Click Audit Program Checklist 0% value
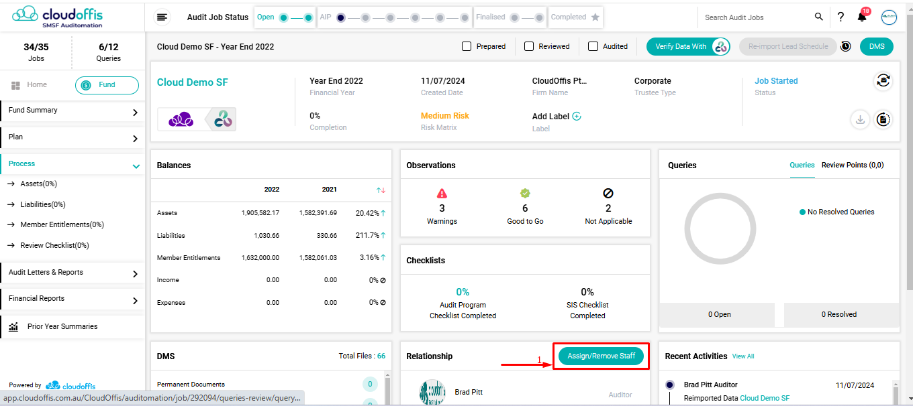The height and width of the screenshot is (406, 913). tap(463, 292)
